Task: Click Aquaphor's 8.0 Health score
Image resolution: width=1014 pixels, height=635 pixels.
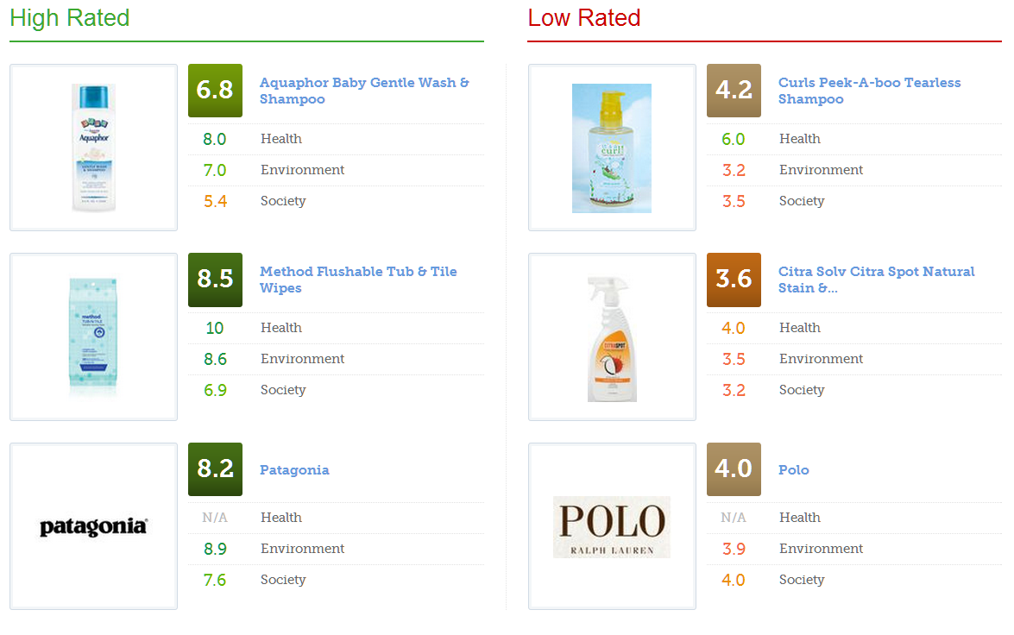Action: [215, 139]
